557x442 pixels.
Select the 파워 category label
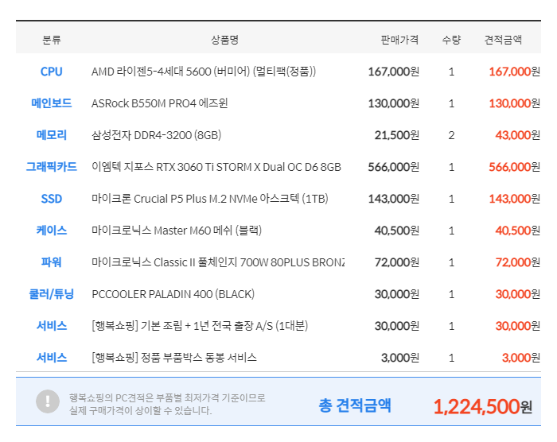pos(52,262)
